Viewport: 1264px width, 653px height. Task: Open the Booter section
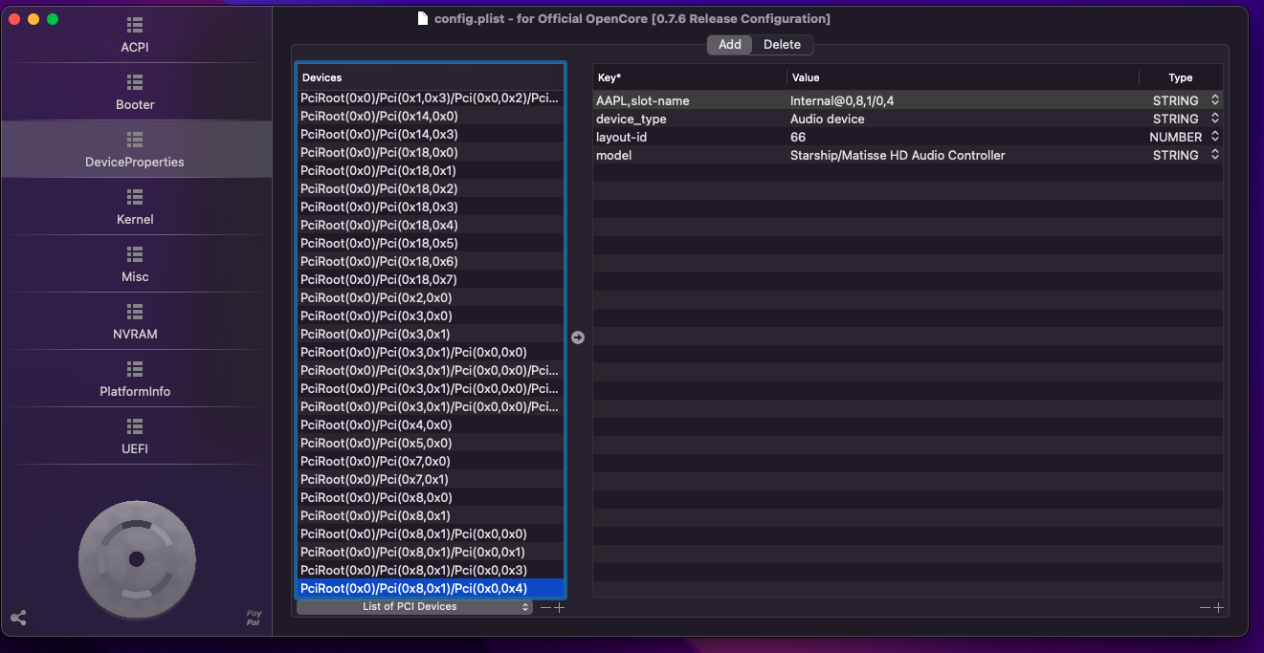pyautogui.click(x=135, y=93)
